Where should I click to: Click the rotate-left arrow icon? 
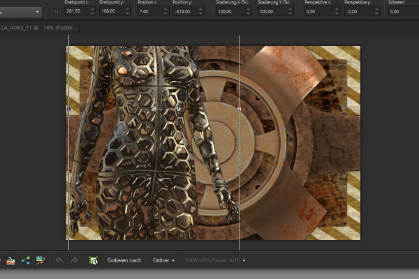(59, 260)
